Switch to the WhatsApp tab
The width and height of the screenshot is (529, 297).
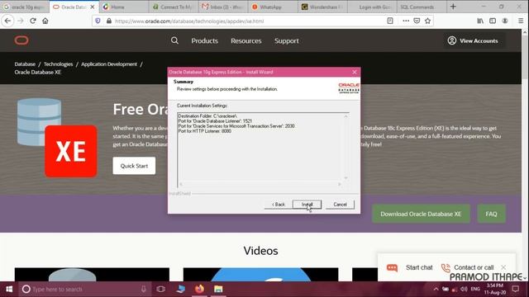273,7
